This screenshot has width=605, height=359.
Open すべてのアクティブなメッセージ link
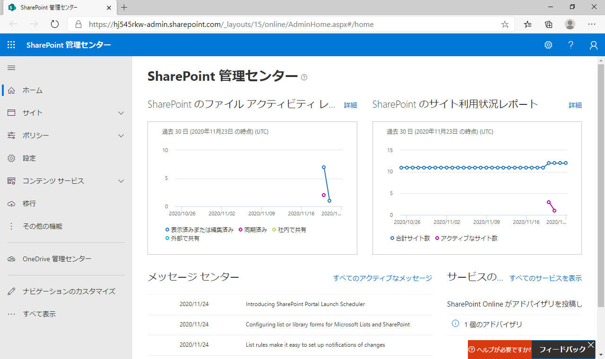pyautogui.click(x=382, y=278)
